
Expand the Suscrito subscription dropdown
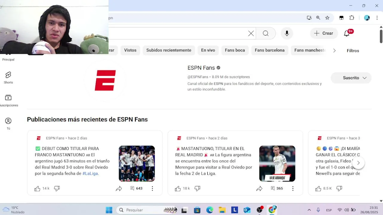click(x=351, y=78)
